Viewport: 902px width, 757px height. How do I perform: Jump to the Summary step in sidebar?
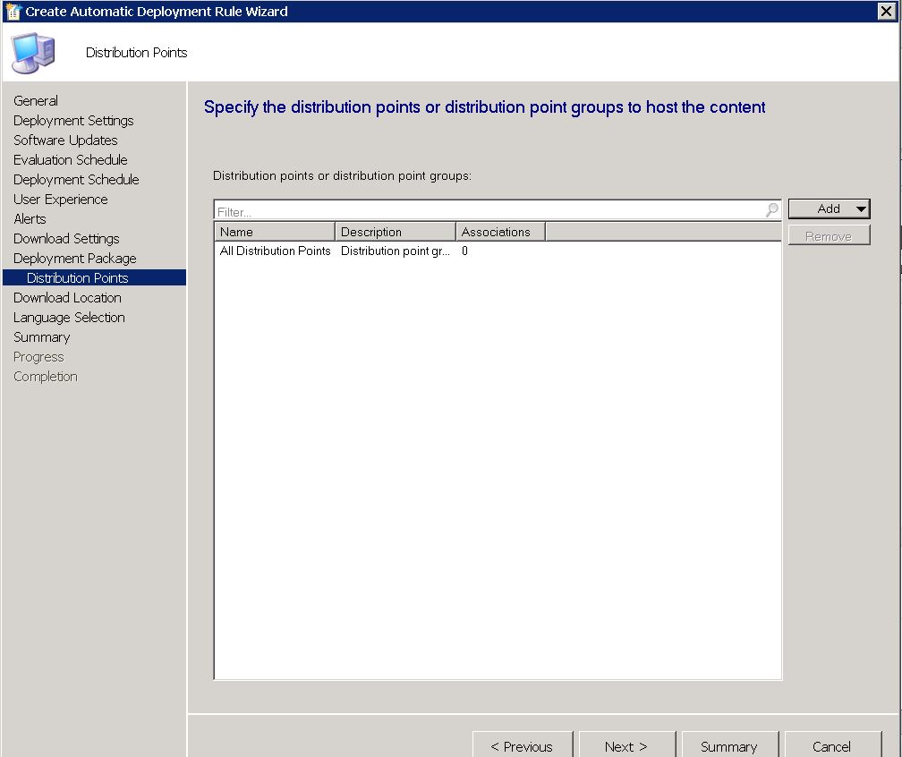[41, 337]
